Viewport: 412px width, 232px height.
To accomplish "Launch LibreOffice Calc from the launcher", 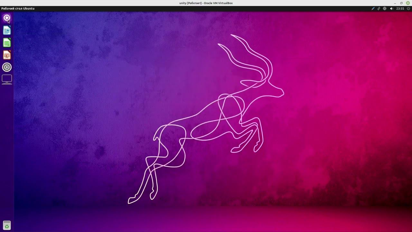I will point(7,43).
